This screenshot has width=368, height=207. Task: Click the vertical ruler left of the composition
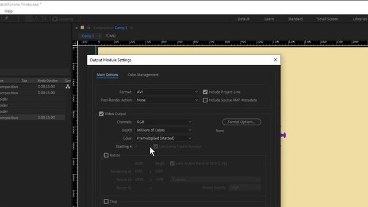pyautogui.click(x=75, y=126)
